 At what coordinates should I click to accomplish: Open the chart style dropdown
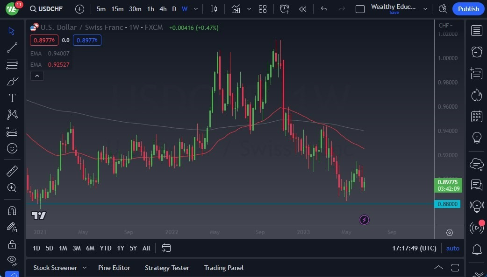(x=249, y=8)
